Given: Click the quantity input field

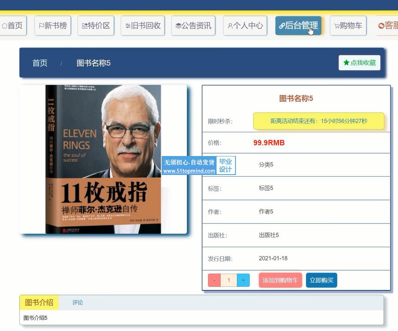Looking at the screenshot, I should [229, 280].
